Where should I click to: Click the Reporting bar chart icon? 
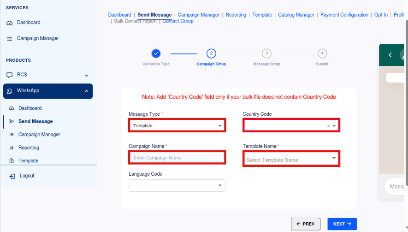(x=12, y=148)
